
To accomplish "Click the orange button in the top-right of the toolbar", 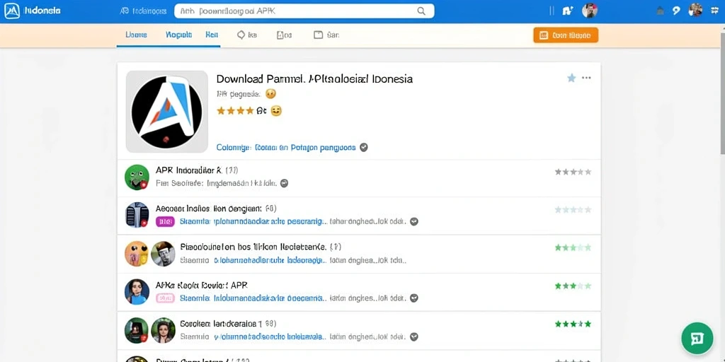I will tap(566, 35).
